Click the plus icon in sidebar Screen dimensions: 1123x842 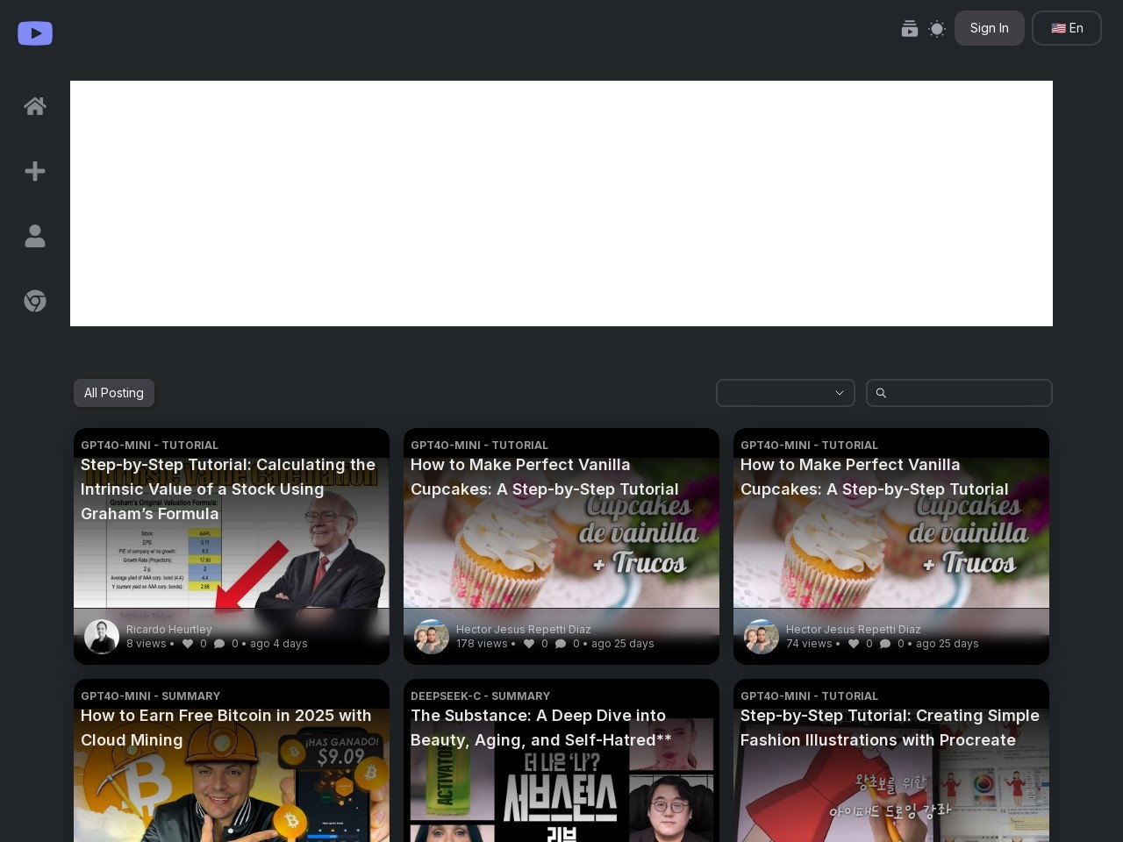(x=35, y=171)
